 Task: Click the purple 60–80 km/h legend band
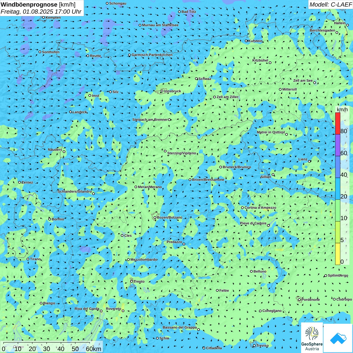pos(338,145)
